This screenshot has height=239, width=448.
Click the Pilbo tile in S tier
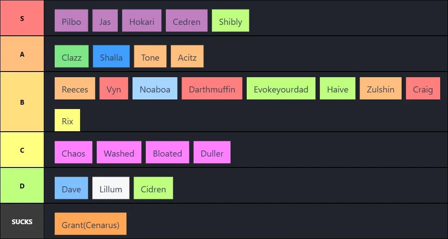pyautogui.click(x=71, y=21)
